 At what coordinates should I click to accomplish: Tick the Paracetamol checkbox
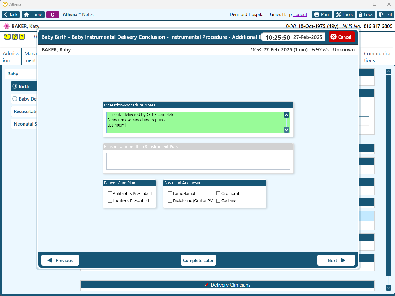(170, 194)
